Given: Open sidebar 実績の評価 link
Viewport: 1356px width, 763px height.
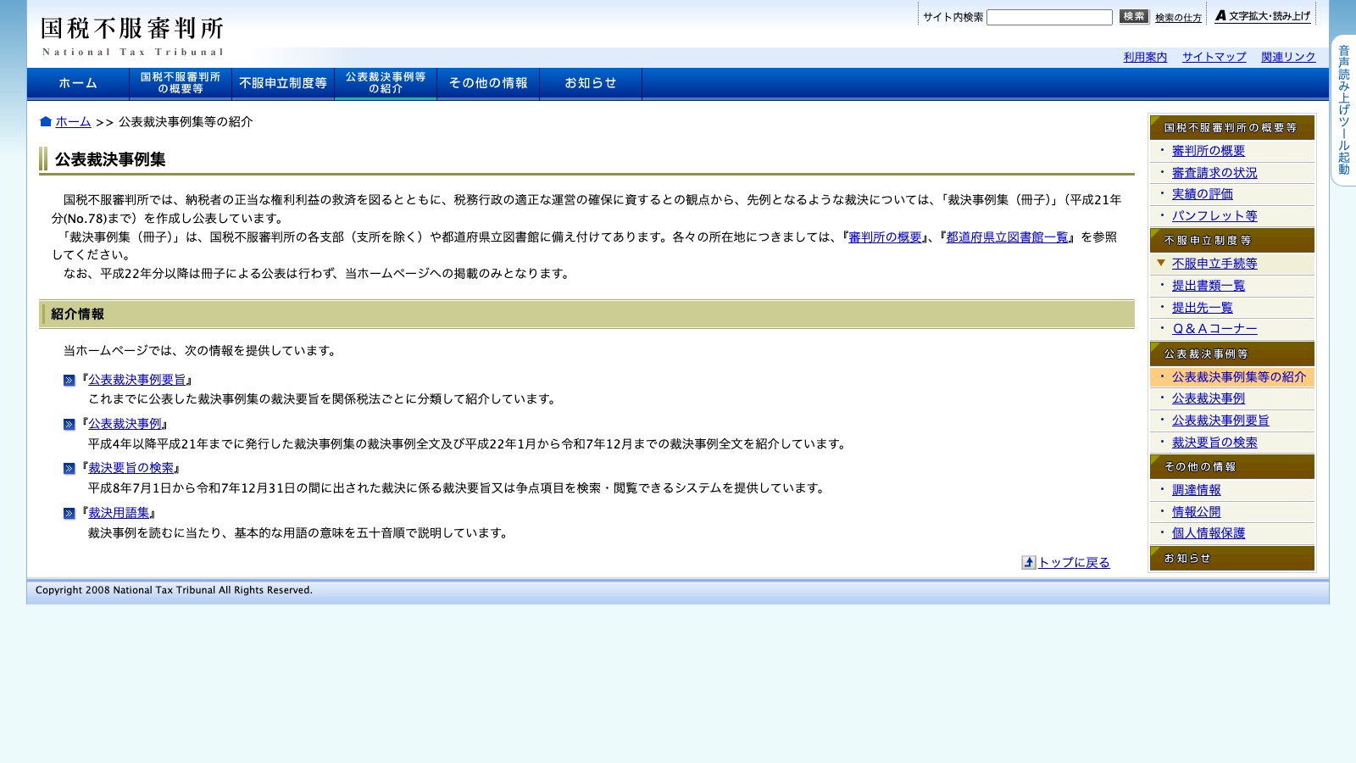Looking at the screenshot, I should point(1202,194).
